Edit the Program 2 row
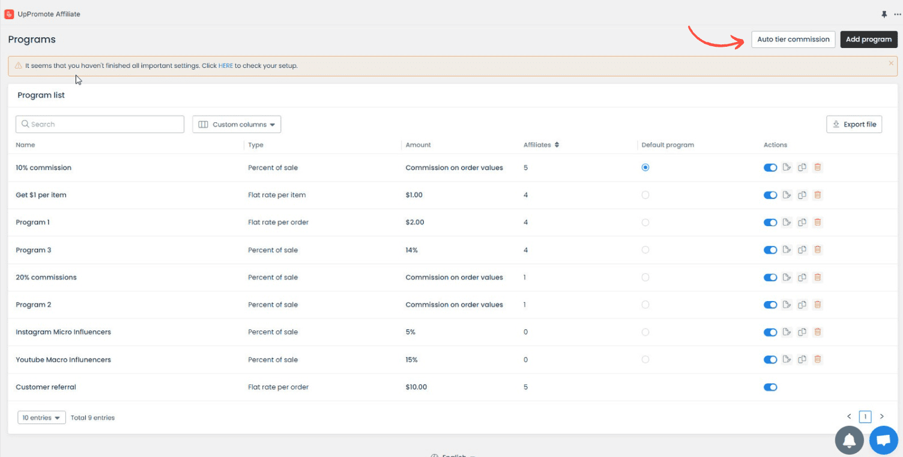Viewport: 903px width, 457px height. [787, 305]
